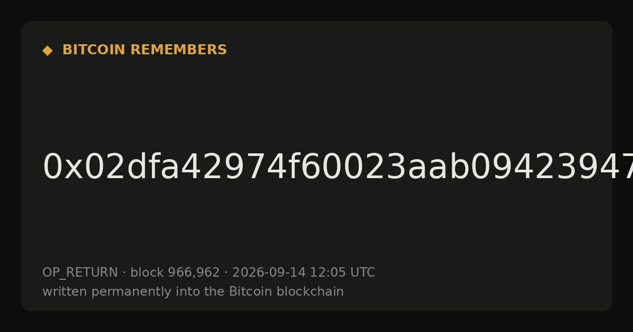Click the 0x prefix of the hex string
Screen dimensions: 633x332
[63, 168]
